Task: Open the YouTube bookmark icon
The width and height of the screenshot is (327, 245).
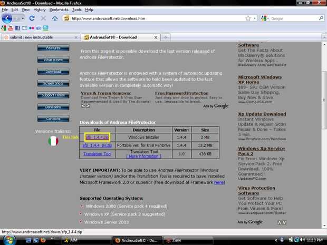Action: click(x=11, y=28)
